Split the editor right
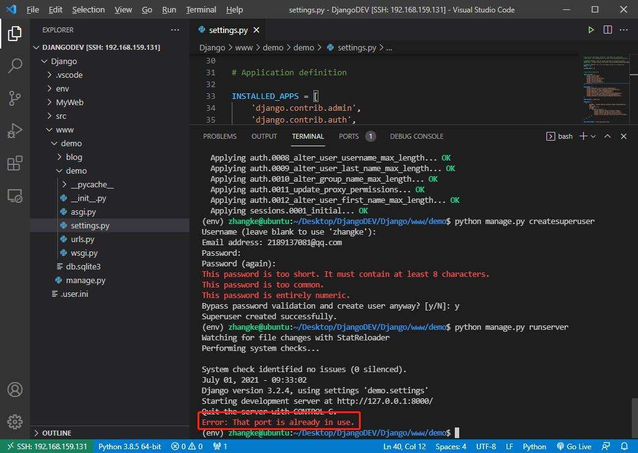The width and height of the screenshot is (638, 453). (607, 30)
